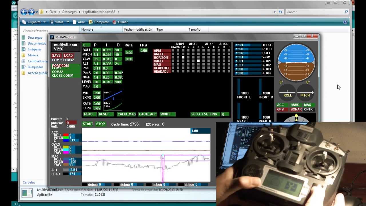Open the Vistas dropdown arrow
Screen dimensions: 366x206
coord(68,22)
